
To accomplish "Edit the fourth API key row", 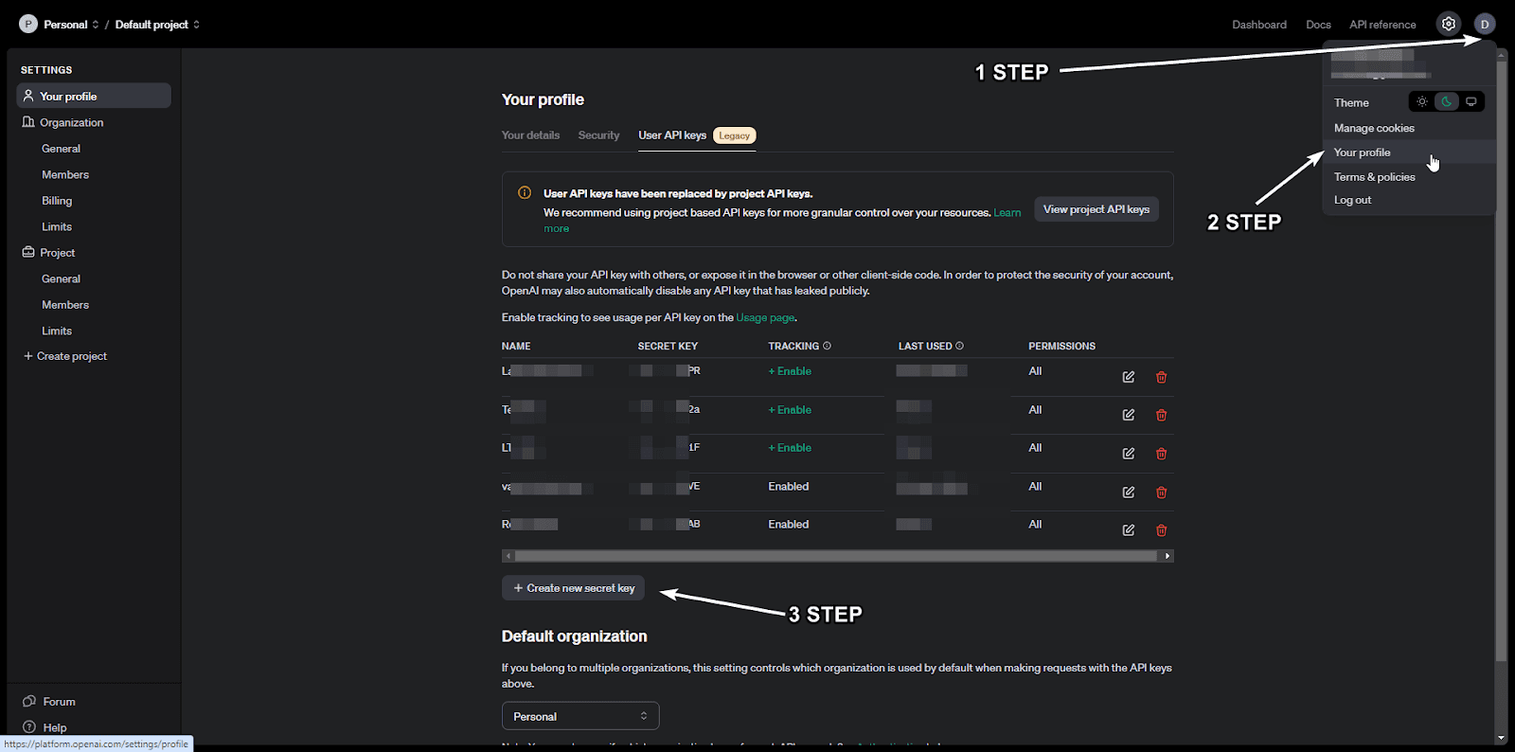I will (1128, 492).
